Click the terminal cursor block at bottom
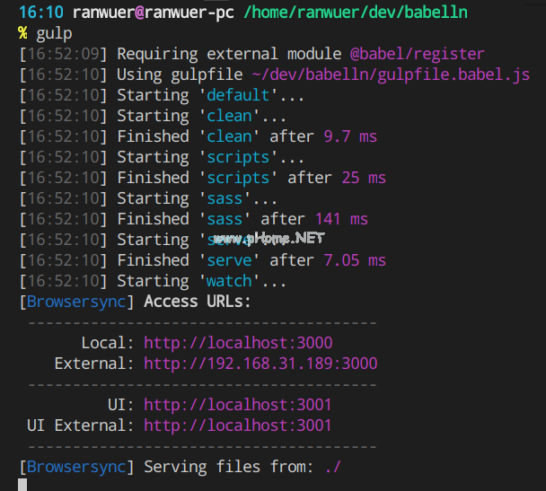 pyautogui.click(x=22, y=485)
